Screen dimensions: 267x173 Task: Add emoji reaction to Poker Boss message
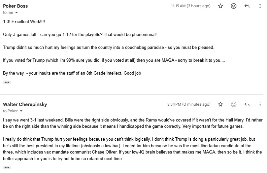tap(234, 6)
